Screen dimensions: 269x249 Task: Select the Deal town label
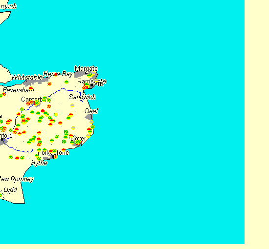(91, 111)
